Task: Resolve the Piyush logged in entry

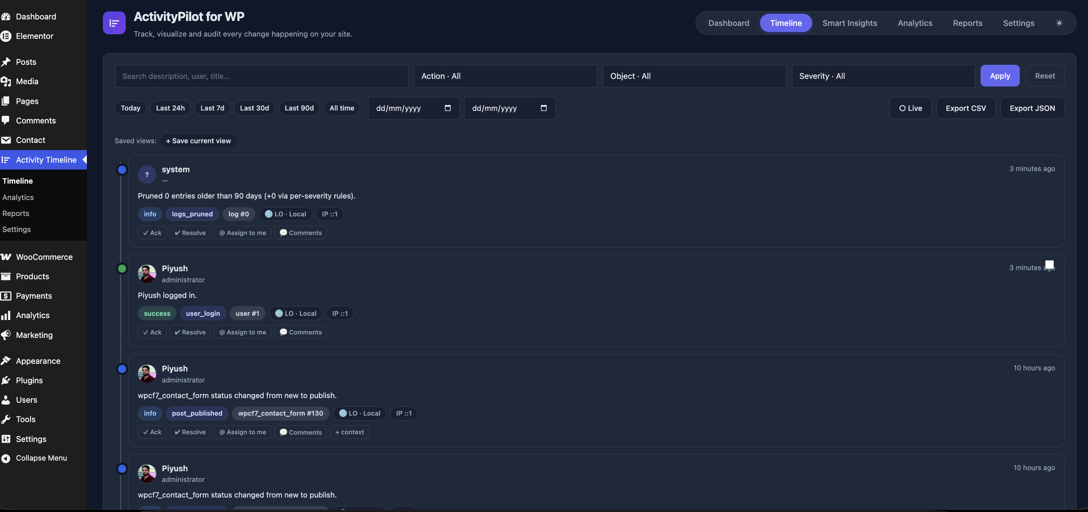Action: pyautogui.click(x=190, y=332)
